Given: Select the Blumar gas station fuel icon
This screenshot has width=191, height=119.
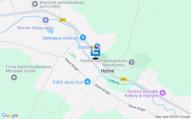Looking at the screenshot, I should (x=46, y=20).
